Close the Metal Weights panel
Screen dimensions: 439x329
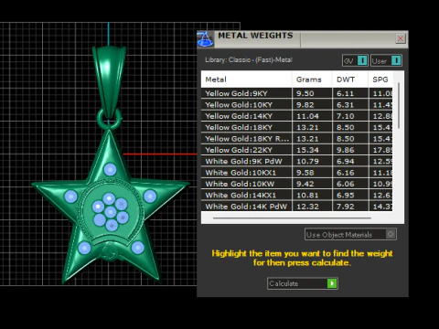click(x=401, y=38)
